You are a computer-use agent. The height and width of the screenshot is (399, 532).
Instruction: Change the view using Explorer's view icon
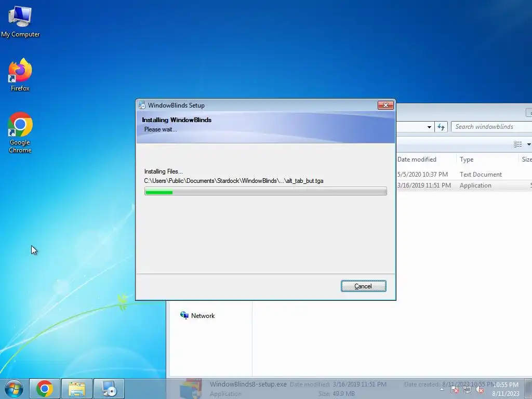coord(518,144)
